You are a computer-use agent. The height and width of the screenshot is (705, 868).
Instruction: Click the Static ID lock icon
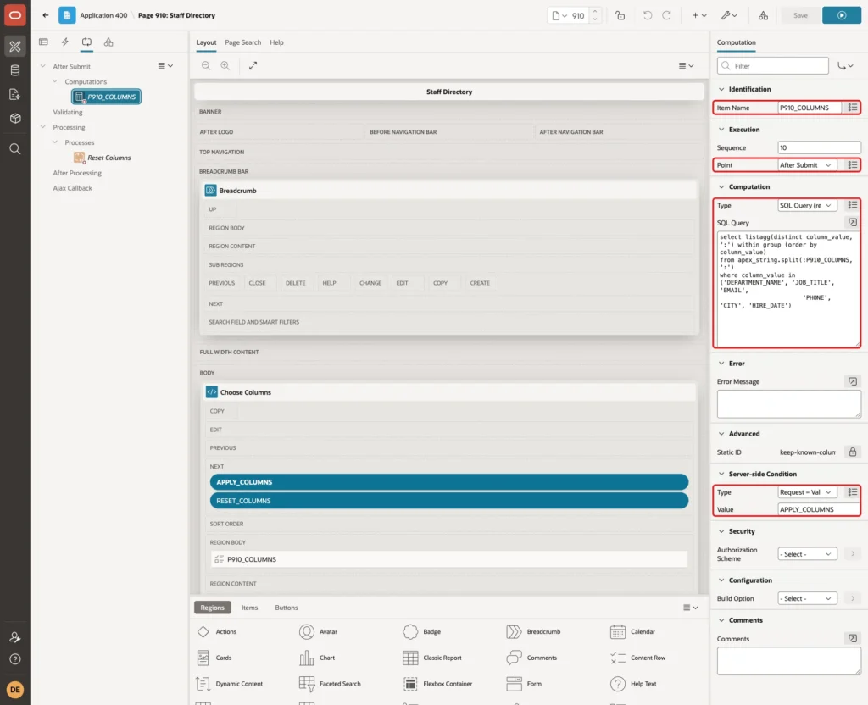coord(853,452)
